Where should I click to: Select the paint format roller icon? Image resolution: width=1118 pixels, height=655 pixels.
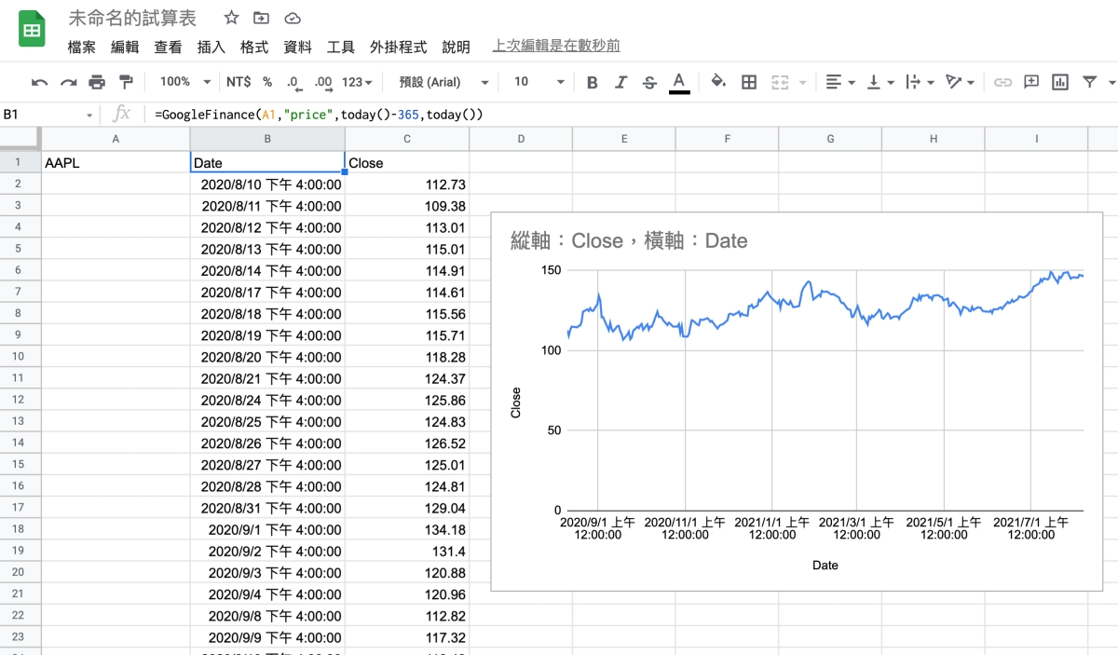(x=126, y=82)
